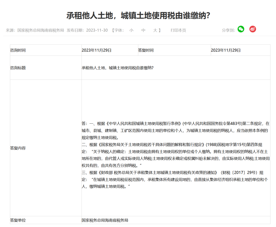Viewport: 276px width, 227px height.
Task: Share the article to WeChat
Action: click(241, 29)
